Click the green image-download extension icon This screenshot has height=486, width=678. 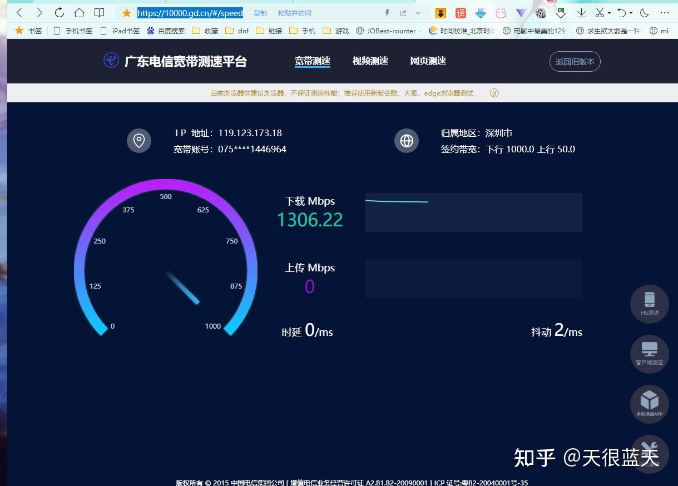click(x=561, y=13)
